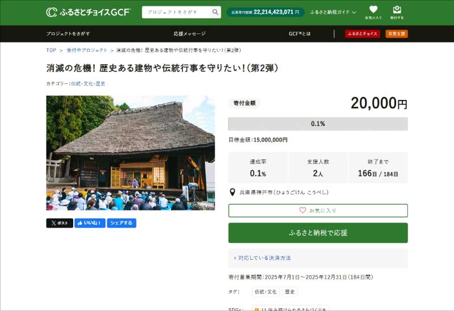Click the project search input field

click(x=176, y=12)
